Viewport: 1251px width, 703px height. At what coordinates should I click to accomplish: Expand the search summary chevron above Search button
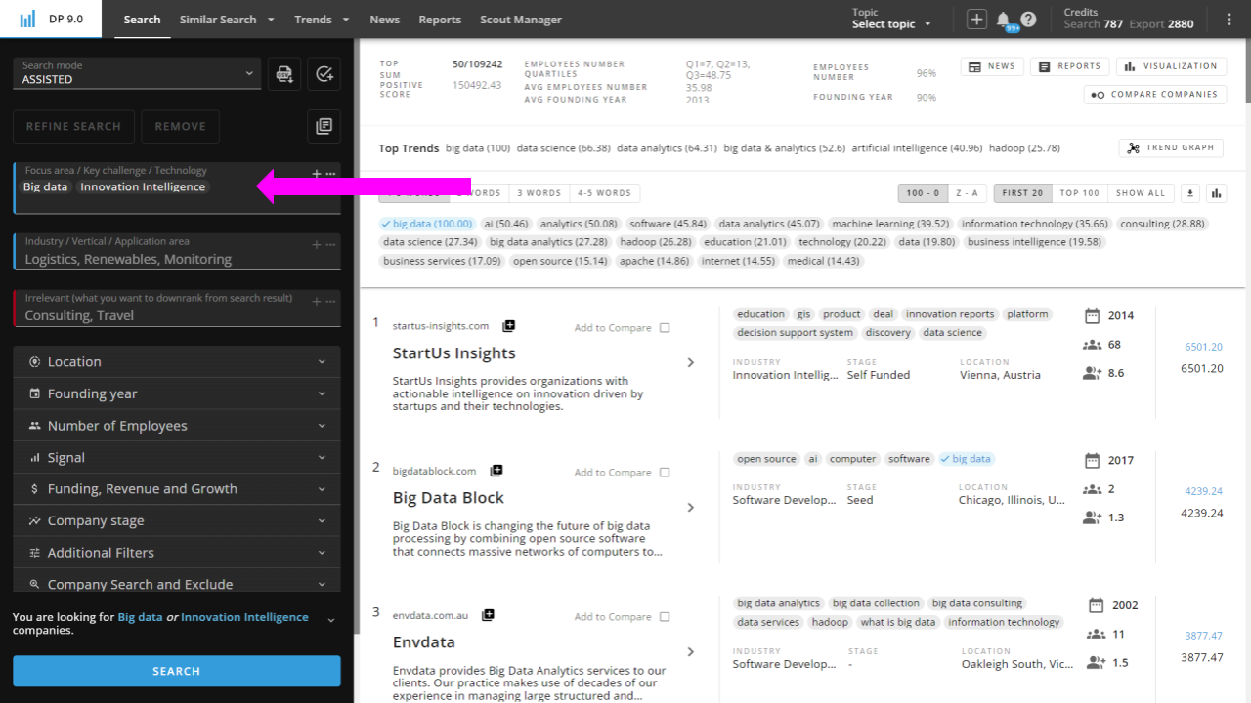point(330,620)
